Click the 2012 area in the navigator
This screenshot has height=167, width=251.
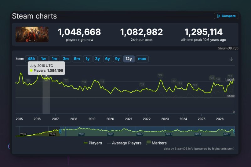23,134
